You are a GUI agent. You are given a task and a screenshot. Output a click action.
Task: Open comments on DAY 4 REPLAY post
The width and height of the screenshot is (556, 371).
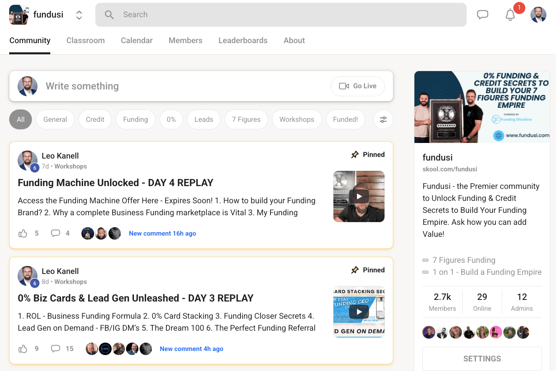55,233
